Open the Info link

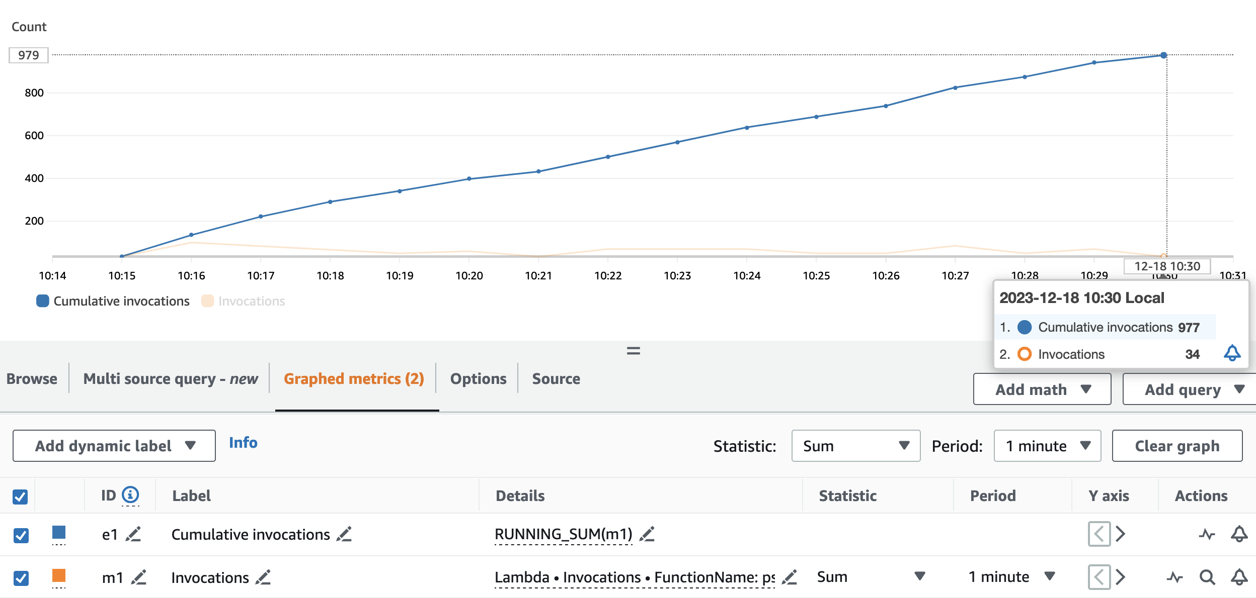pyautogui.click(x=243, y=443)
